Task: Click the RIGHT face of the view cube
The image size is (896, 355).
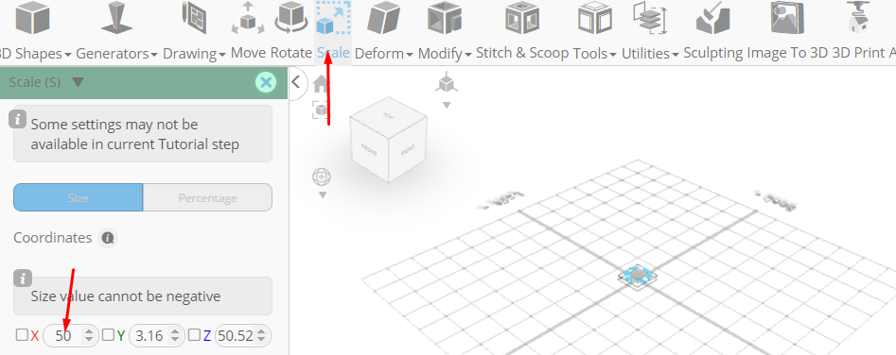Action: click(408, 151)
